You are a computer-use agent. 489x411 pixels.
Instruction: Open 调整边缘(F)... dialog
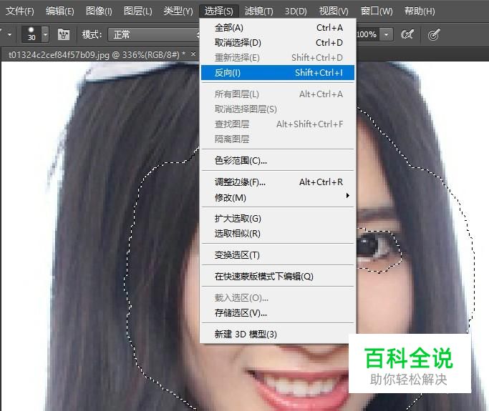[278, 182]
